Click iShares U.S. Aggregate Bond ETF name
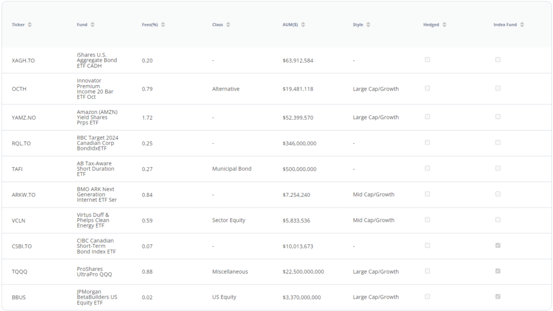553x311 pixels. tap(97, 60)
